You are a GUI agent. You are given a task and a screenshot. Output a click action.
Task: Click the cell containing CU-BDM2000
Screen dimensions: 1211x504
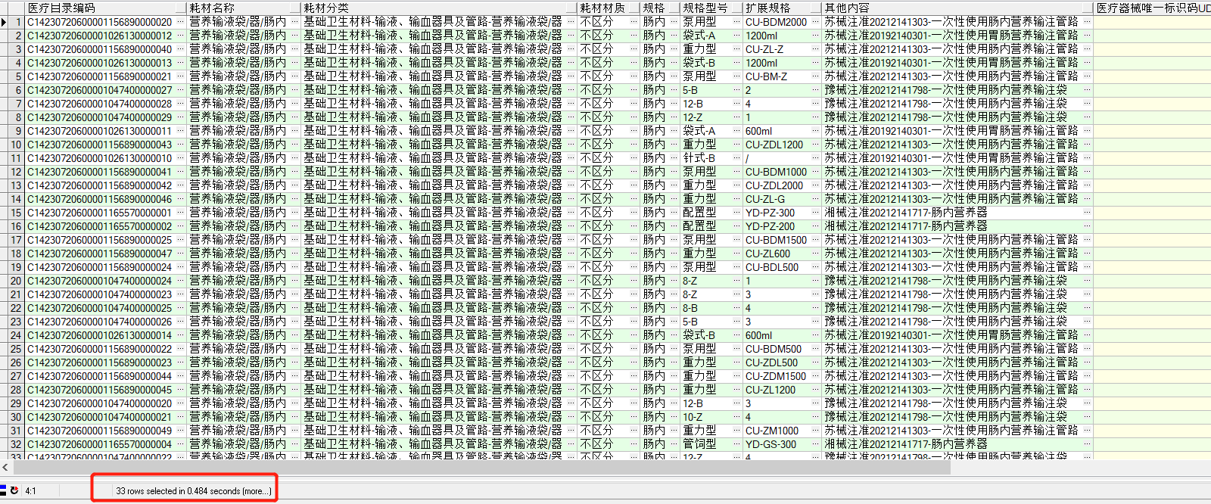777,22
